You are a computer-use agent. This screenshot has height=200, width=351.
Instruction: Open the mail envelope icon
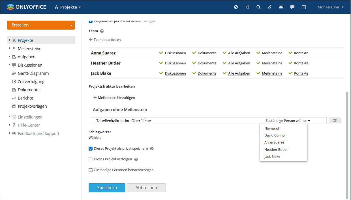(281, 7)
